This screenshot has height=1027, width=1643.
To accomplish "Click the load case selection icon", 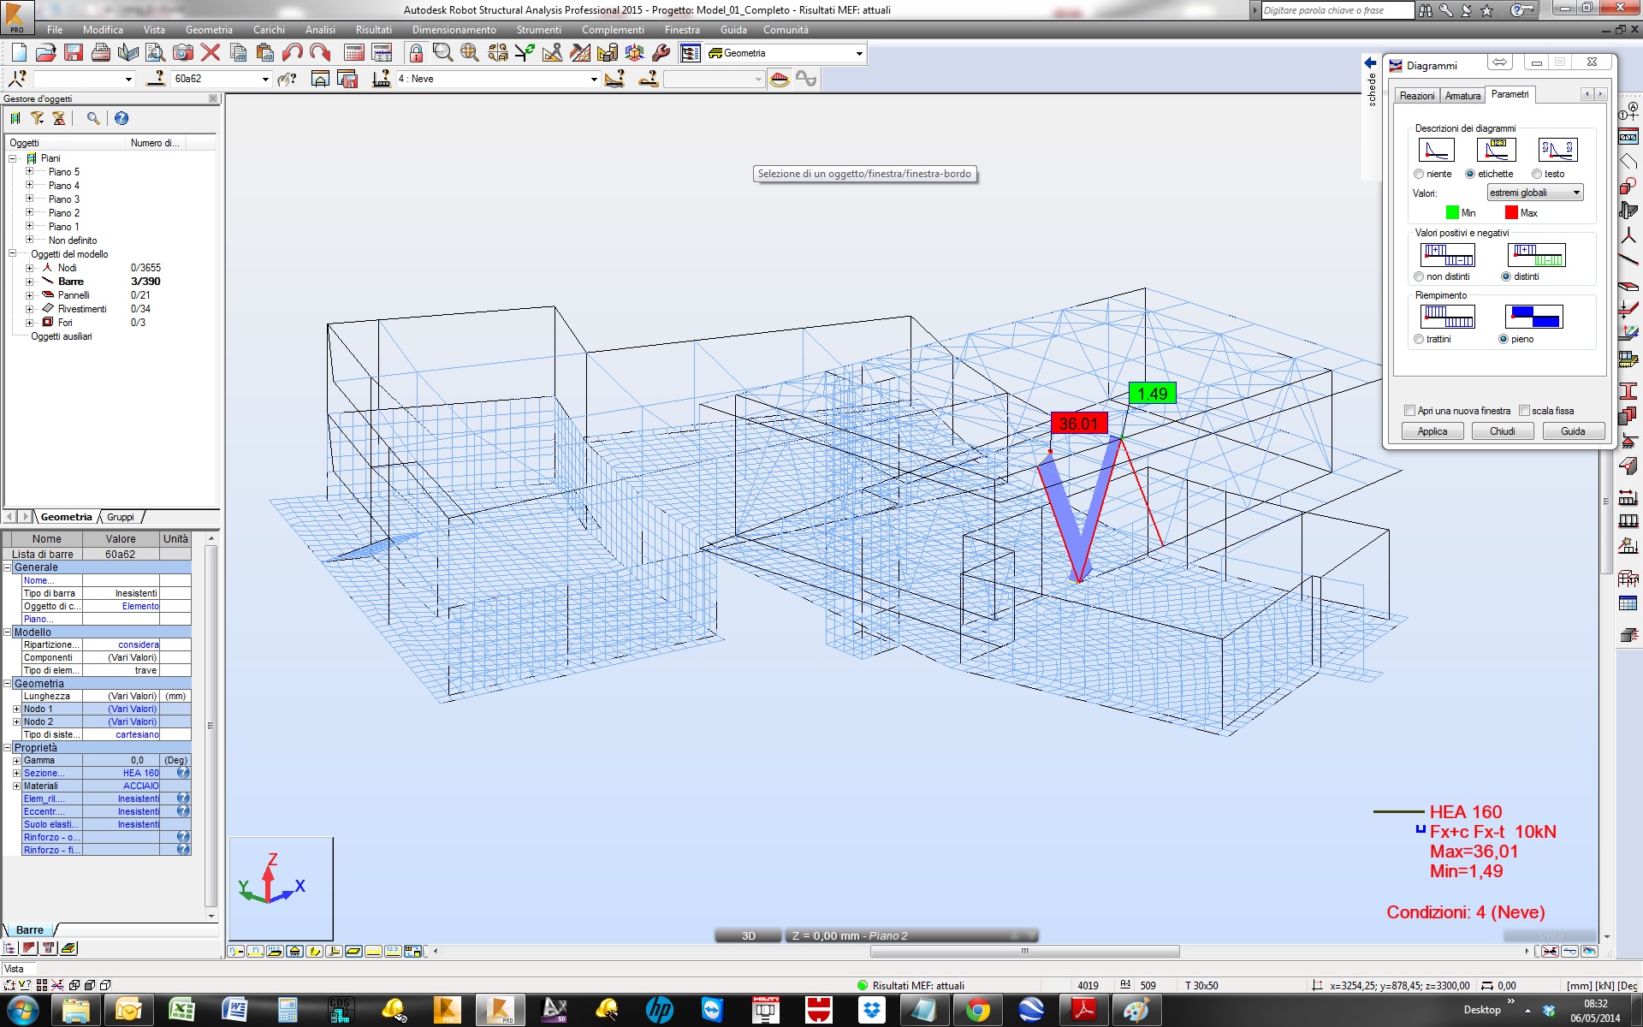I will pyautogui.click(x=382, y=79).
